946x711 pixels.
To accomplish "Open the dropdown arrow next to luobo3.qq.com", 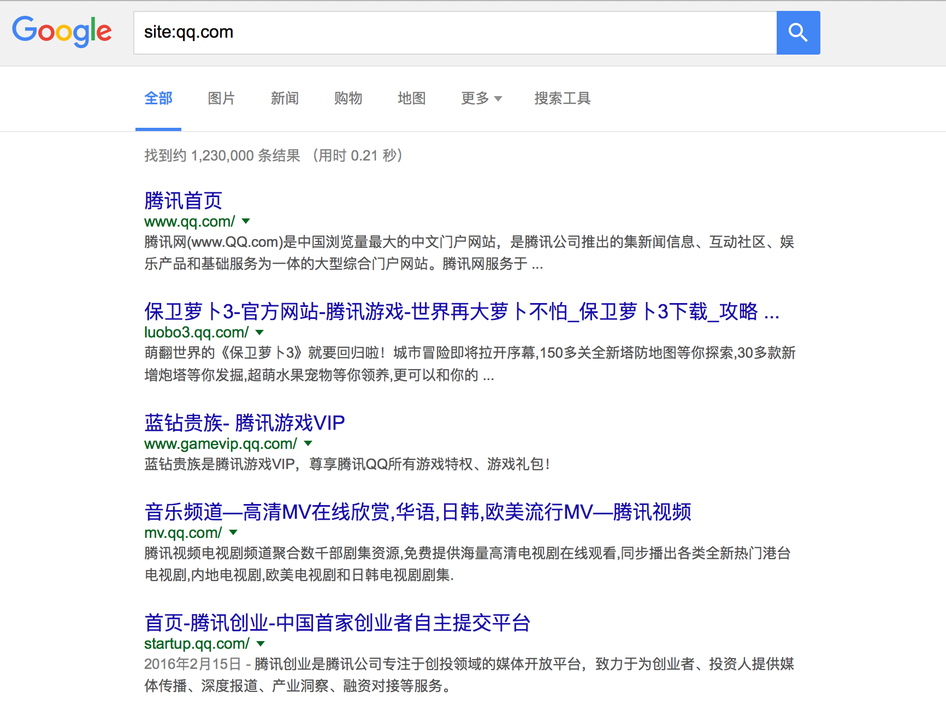I will (259, 333).
